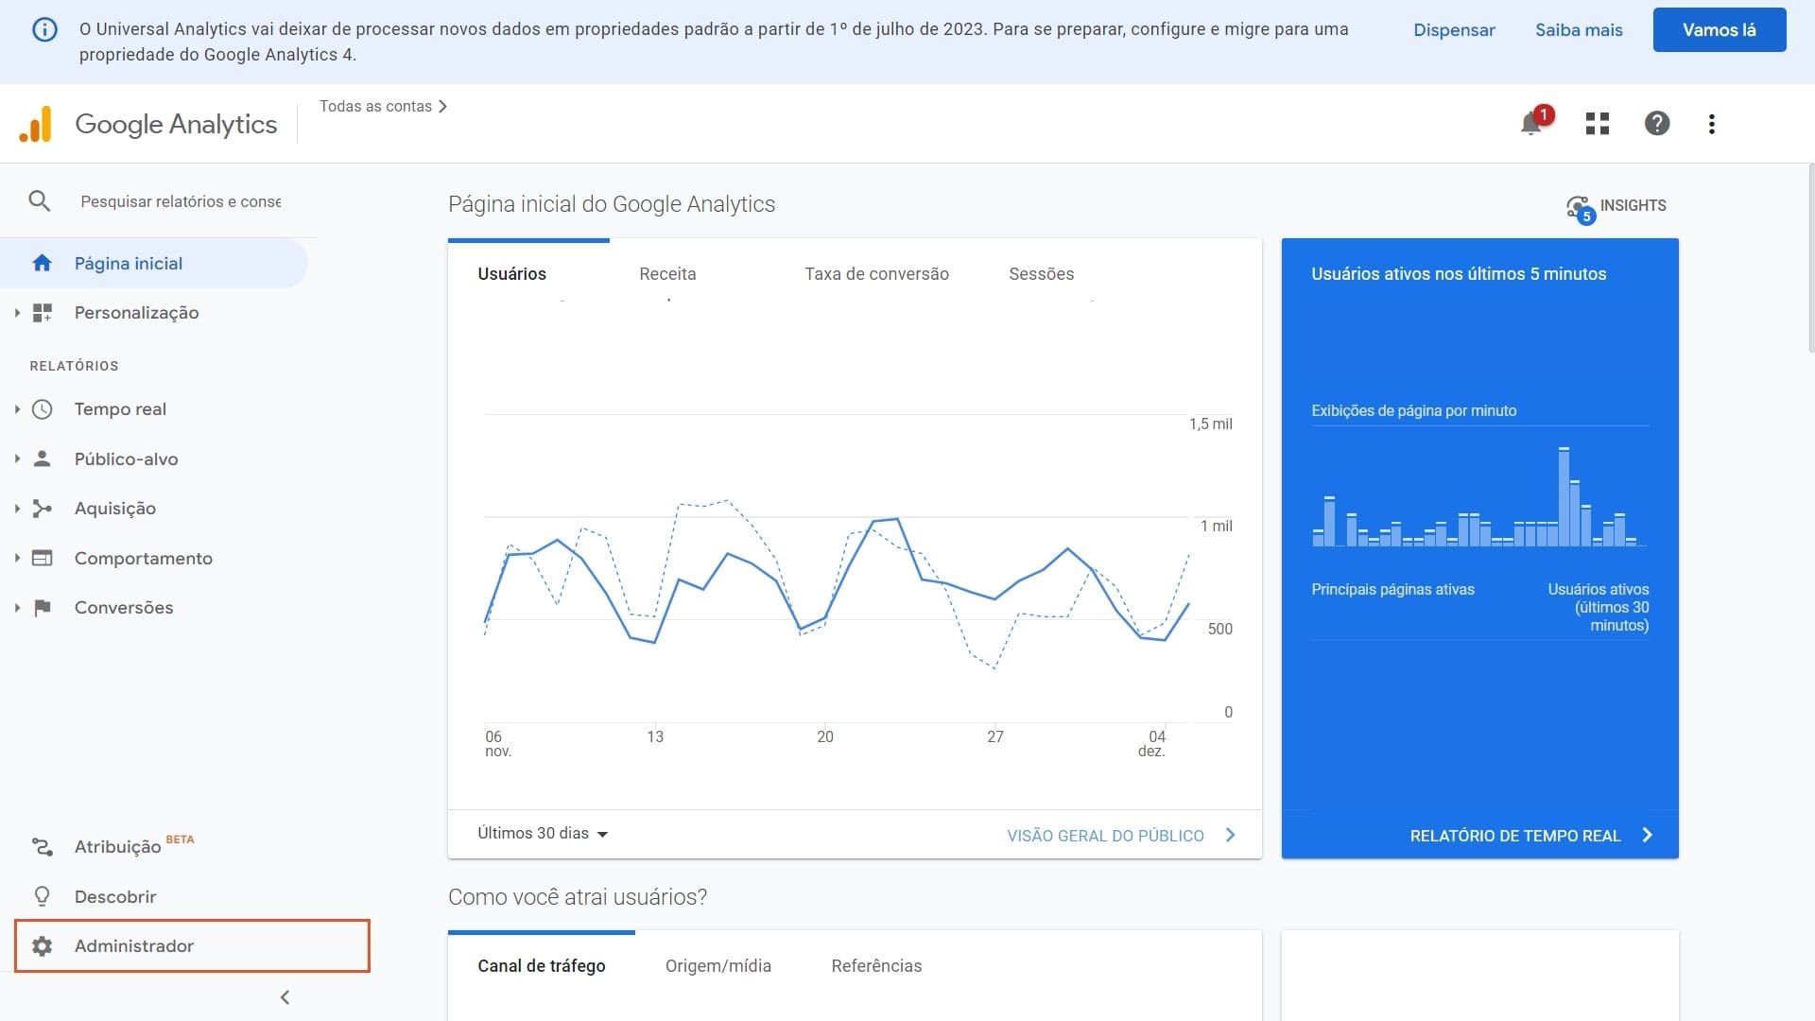Expand the Tempo real reports
Screen dimensions: 1815x1021
click(120, 409)
